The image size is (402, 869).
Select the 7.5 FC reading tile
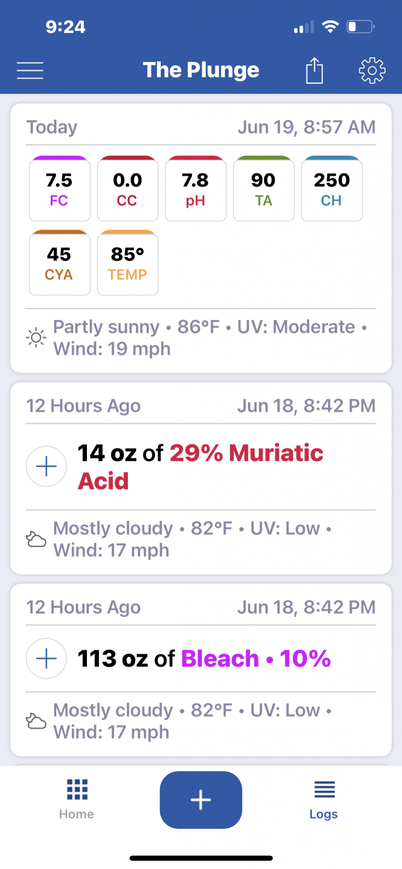(x=60, y=189)
